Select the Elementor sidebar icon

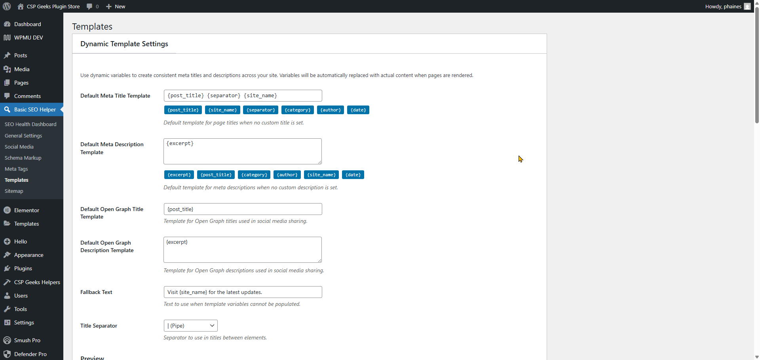tap(7, 210)
